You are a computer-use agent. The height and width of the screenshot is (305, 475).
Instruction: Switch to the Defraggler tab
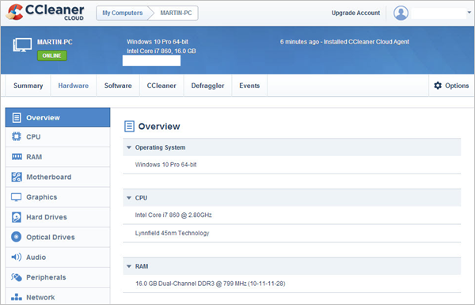[x=207, y=86]
